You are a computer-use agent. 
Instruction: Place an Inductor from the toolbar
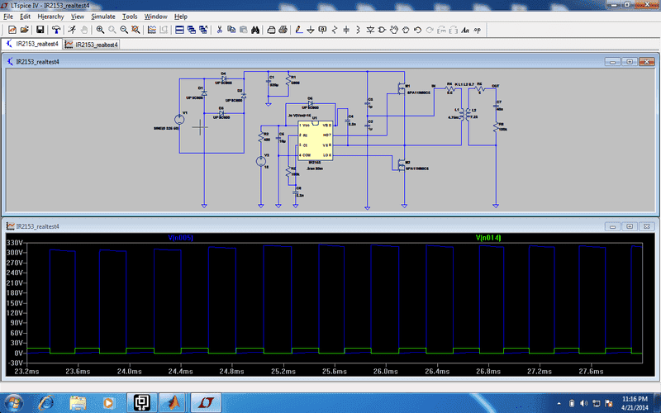click(x=358, y=30)
